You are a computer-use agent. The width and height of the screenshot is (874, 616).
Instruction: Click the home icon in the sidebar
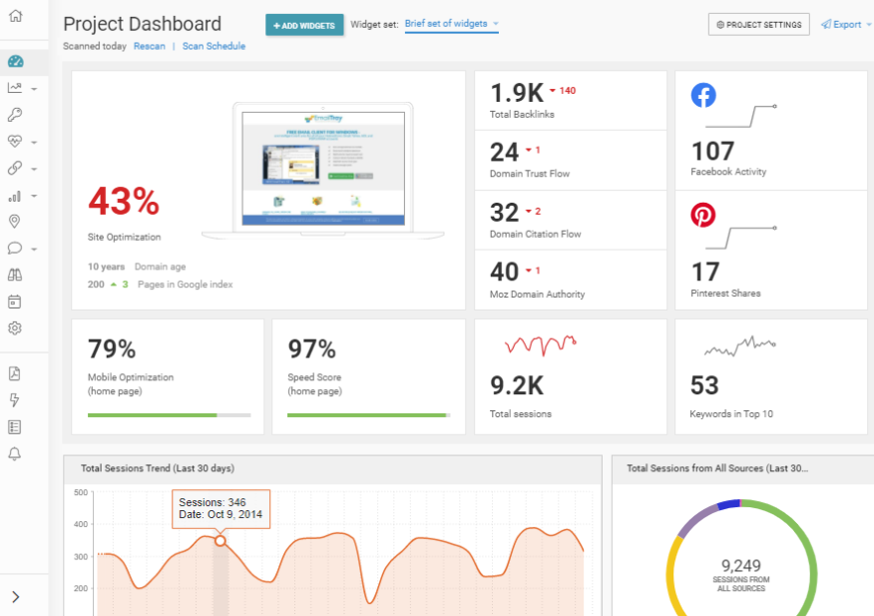coord(15,17)
